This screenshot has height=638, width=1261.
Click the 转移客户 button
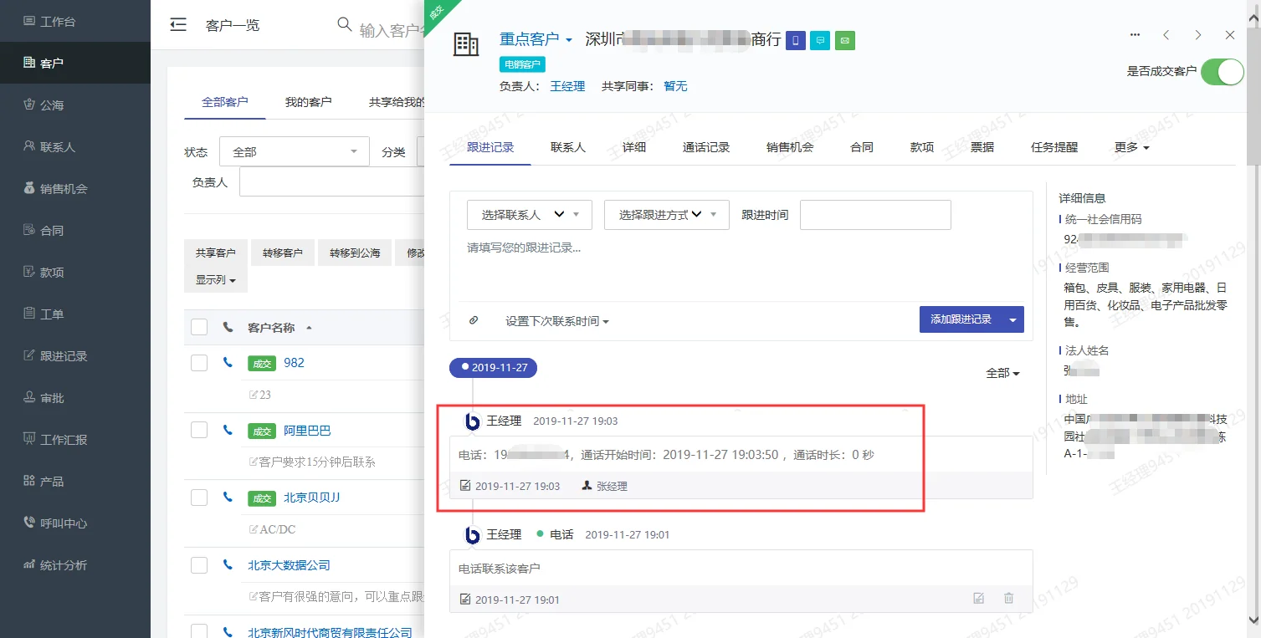[x=283, y=253]
